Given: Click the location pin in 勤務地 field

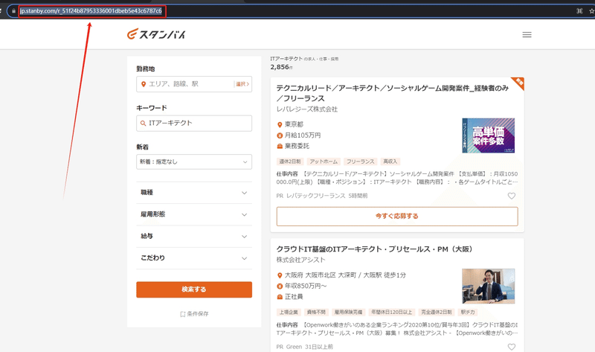Looking at the screenshot, I should pyautogui.click(x=144, y=84).
